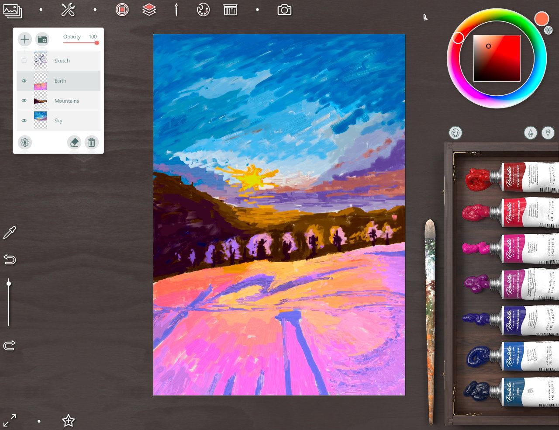Select the Mountains layer name
Viewport: 559px width, 430px height.
coord(67,101)
